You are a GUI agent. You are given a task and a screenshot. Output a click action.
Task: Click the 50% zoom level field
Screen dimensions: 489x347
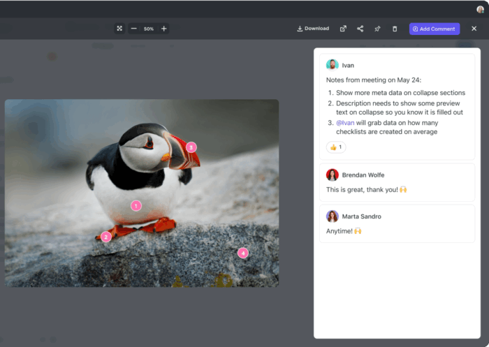(x=149, y=29)
